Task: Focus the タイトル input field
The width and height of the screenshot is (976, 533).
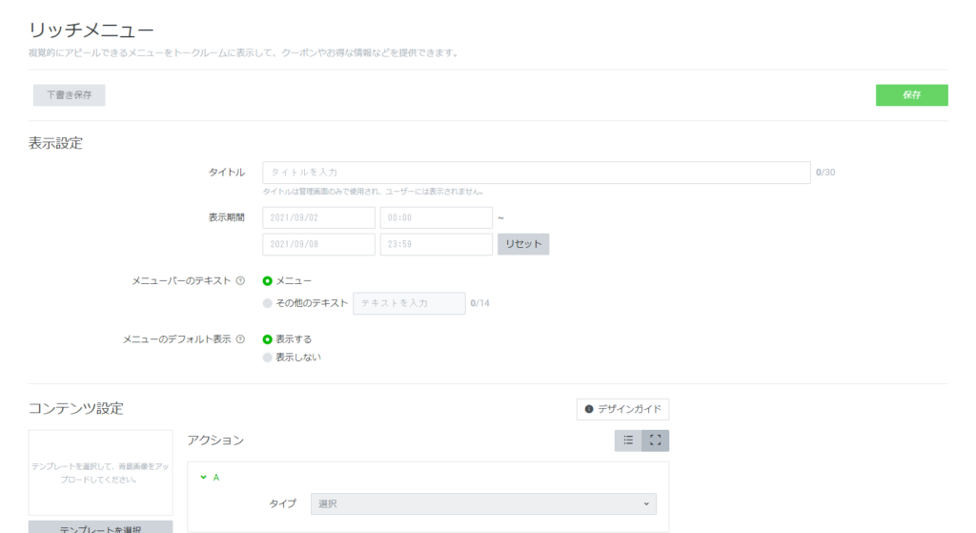Action: pos(537,173)
